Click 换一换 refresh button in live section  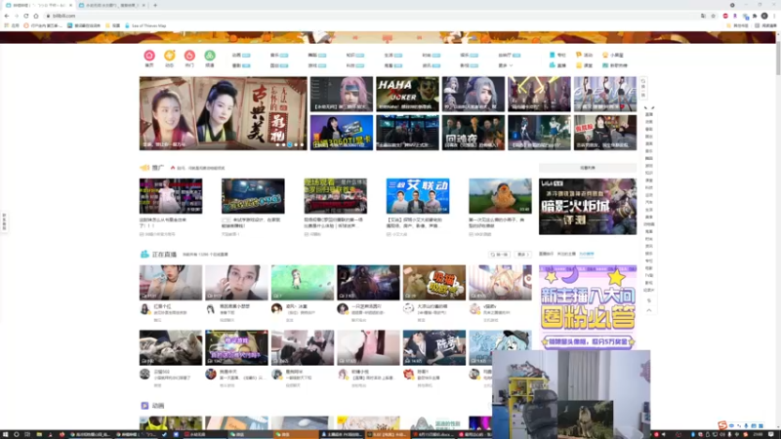(x=499, y=255)
